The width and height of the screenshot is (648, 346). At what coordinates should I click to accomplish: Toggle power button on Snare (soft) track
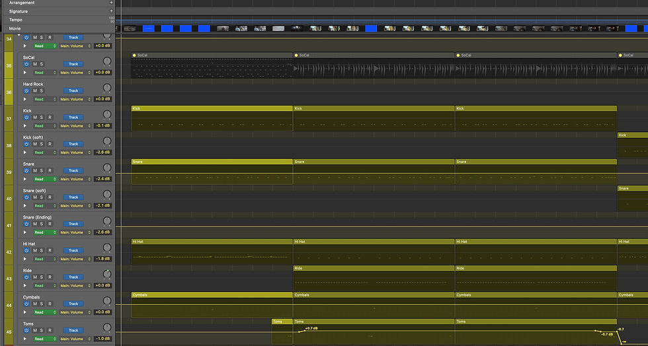tap(26, 197)
